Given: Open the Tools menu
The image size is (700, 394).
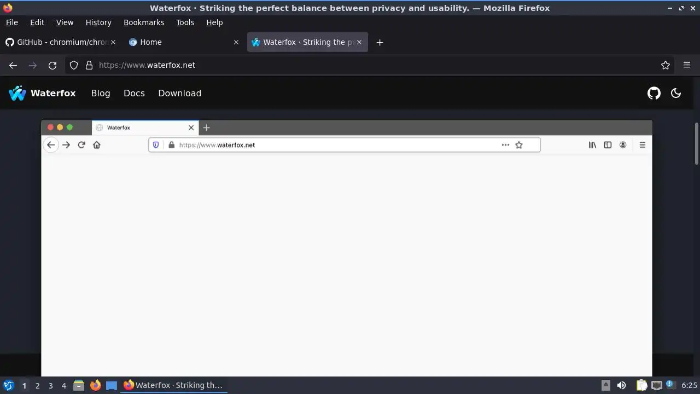Looking at the screenshot, I should coord(185,22).
